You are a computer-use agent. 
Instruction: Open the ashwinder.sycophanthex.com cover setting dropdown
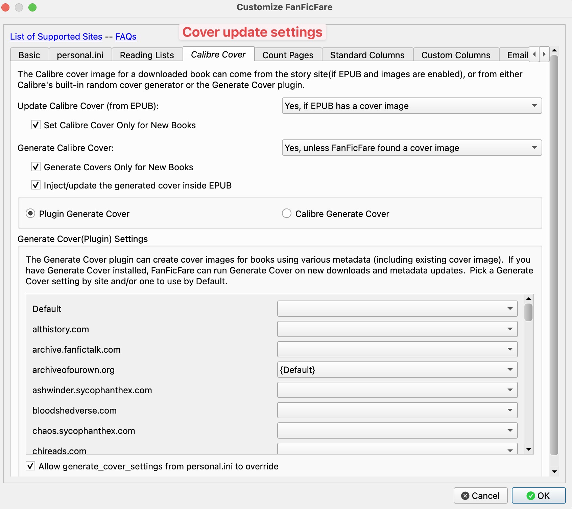[397, 390]
